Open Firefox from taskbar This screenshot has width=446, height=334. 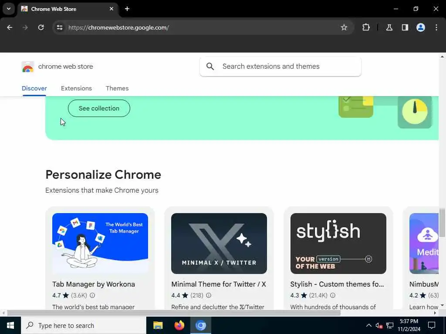[179, 325]
